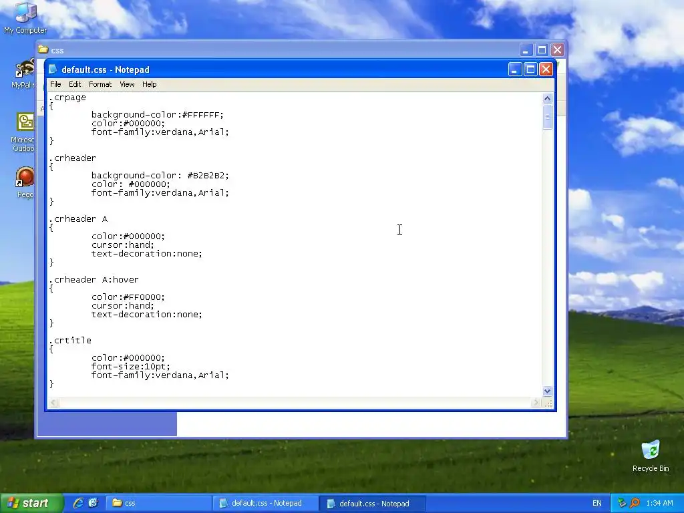Click the color:#FF0000; line
This screenshot has width=684, height=513.
[128, 297]
